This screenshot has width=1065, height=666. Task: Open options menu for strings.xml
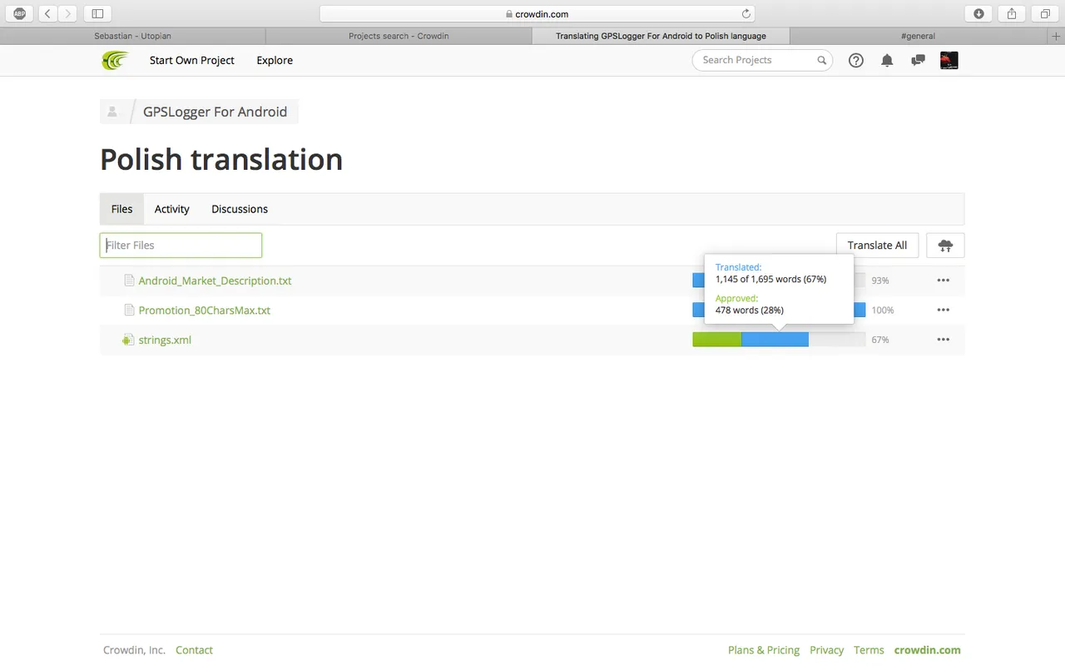[943, 340]
